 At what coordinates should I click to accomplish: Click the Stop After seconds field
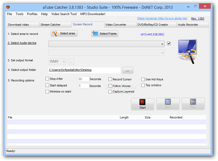84,79
